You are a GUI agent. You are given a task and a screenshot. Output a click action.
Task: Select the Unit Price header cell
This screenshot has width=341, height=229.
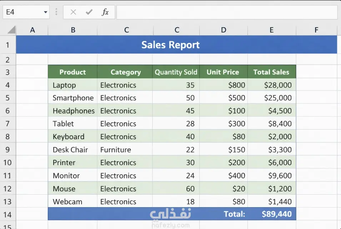point(223,72)
